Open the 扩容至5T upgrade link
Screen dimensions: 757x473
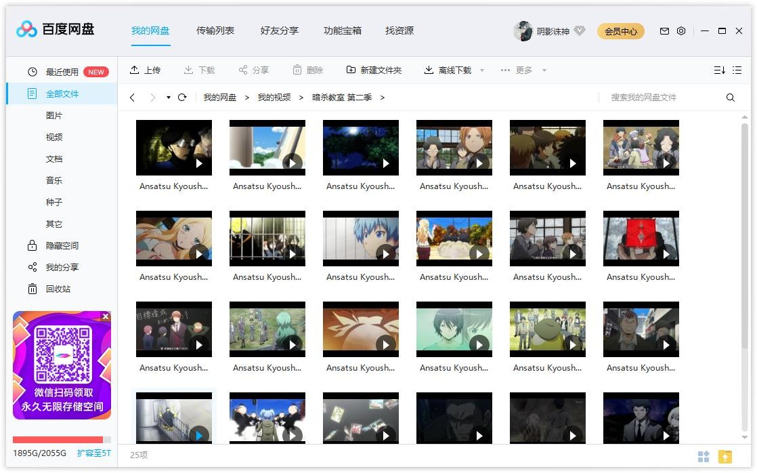pos(94,453)
